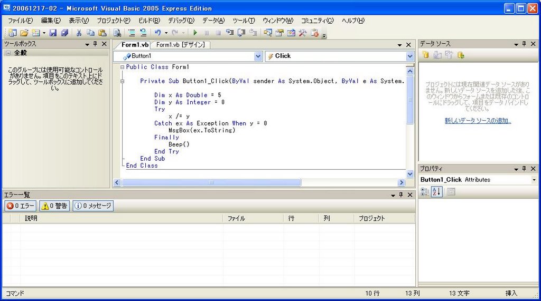541x301 pixels.
Task: Open the ファイル(F) menu
Action: pos(21,21)
